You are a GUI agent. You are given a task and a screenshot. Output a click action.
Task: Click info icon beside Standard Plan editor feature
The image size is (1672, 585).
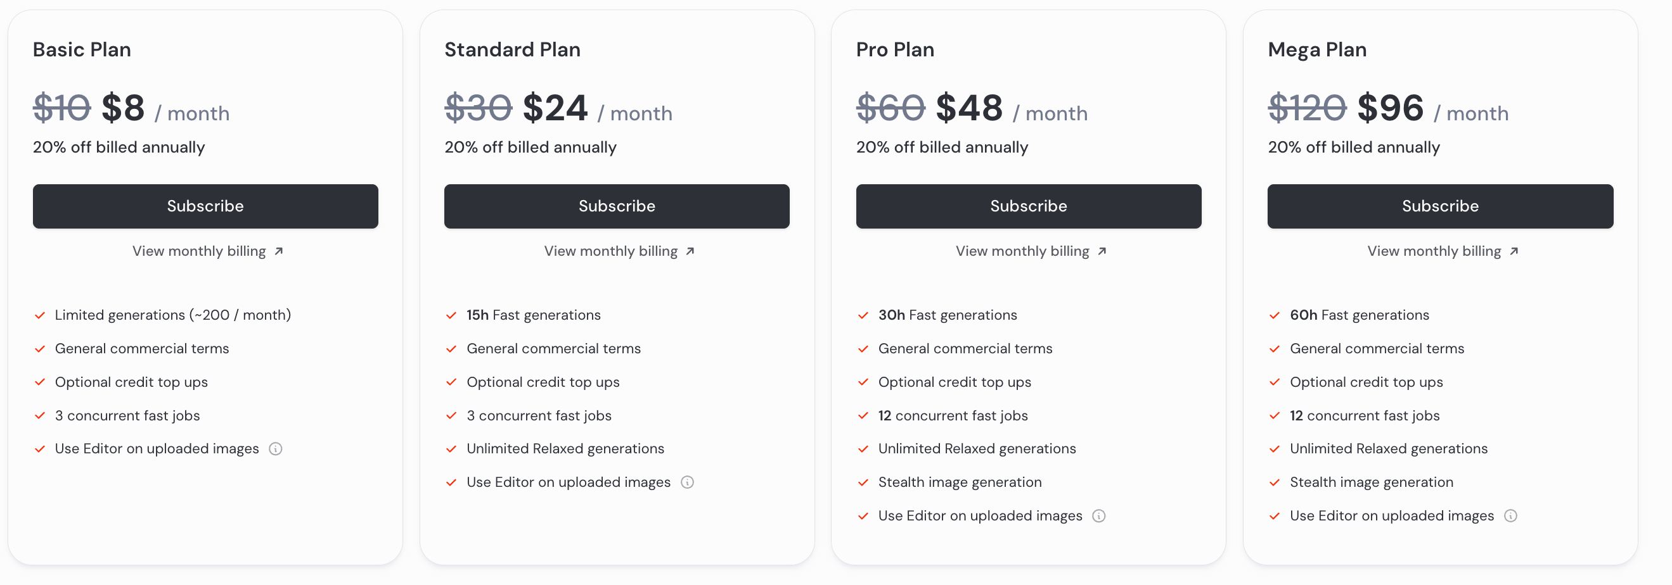pos(687,482)
